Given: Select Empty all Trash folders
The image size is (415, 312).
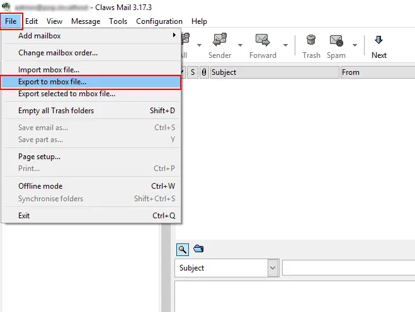Looking at the screenshot, I should 91,111.
